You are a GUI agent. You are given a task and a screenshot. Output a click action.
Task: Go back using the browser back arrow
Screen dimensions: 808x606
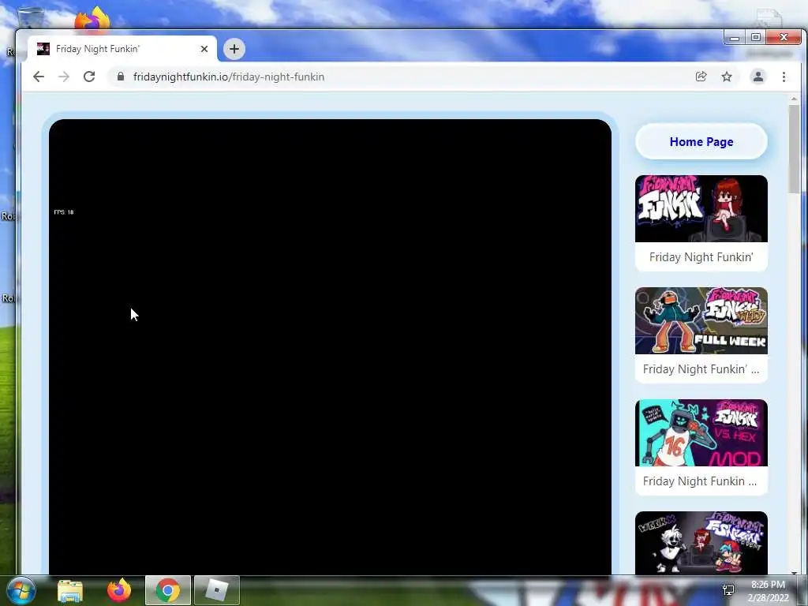click(x=39, y=77)
